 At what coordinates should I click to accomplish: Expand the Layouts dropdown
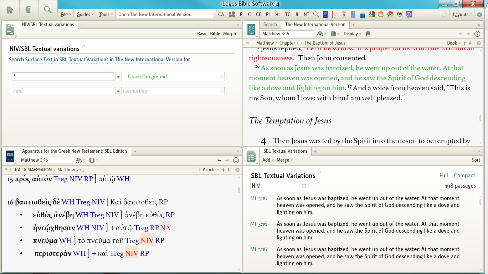click(x=462, y=14)
